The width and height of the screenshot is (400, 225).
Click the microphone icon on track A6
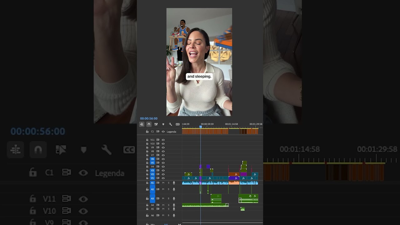(174, 215)
